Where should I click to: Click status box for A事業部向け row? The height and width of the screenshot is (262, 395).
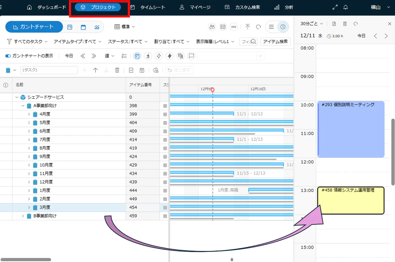[165, 106]
